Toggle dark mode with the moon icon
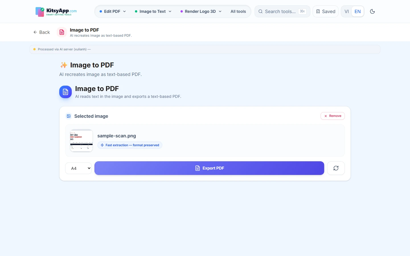The height and width of the screenshot is (256, 410). [x=372, y=11]
